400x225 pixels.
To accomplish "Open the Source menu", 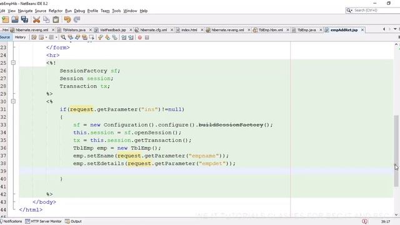I will point(41,11).
